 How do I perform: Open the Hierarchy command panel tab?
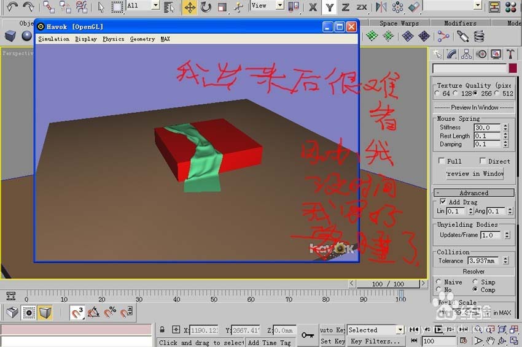tap(466, 54)
